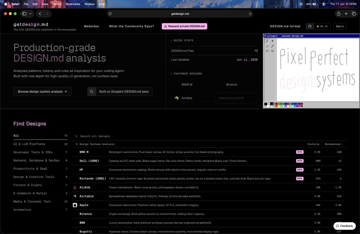Click the page reader icon in address bar

click(110, 14)
